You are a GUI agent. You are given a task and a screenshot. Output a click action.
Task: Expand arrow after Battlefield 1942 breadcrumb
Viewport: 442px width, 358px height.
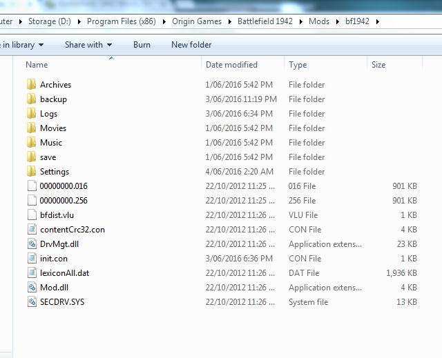tap(301, 21)
